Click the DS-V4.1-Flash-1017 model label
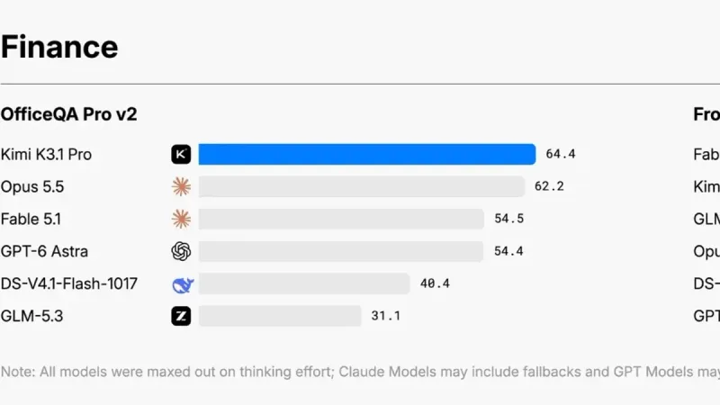The height and width of the screenshot is (405, 720). (x=69, y=283)
